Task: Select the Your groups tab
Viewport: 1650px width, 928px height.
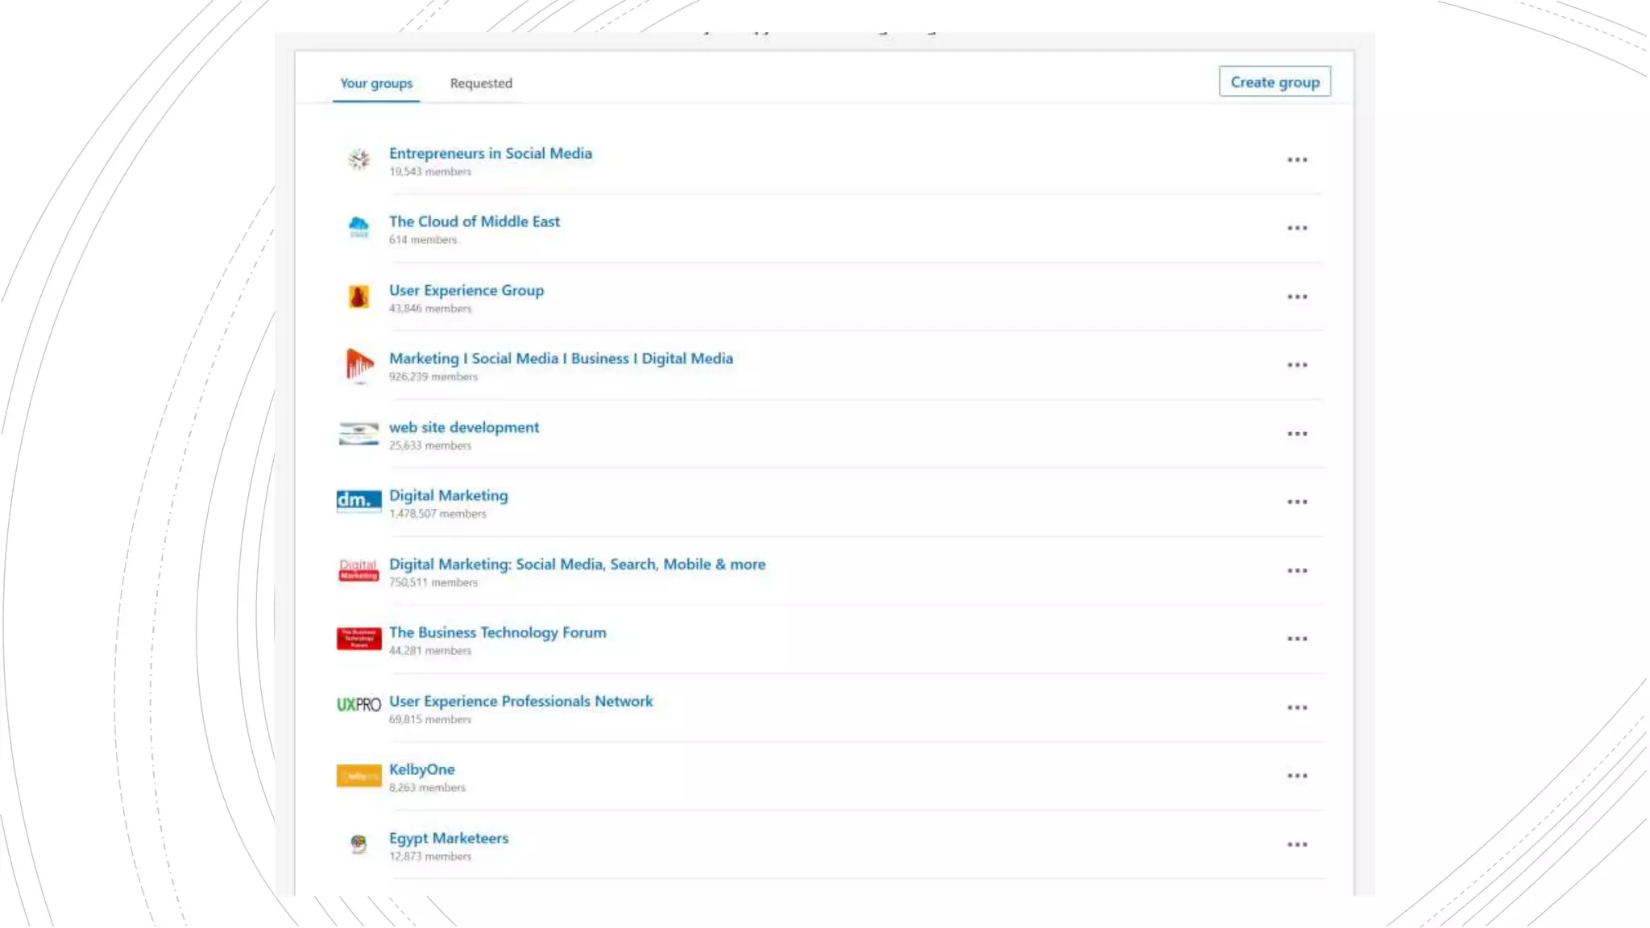Action: click(375, 83)
